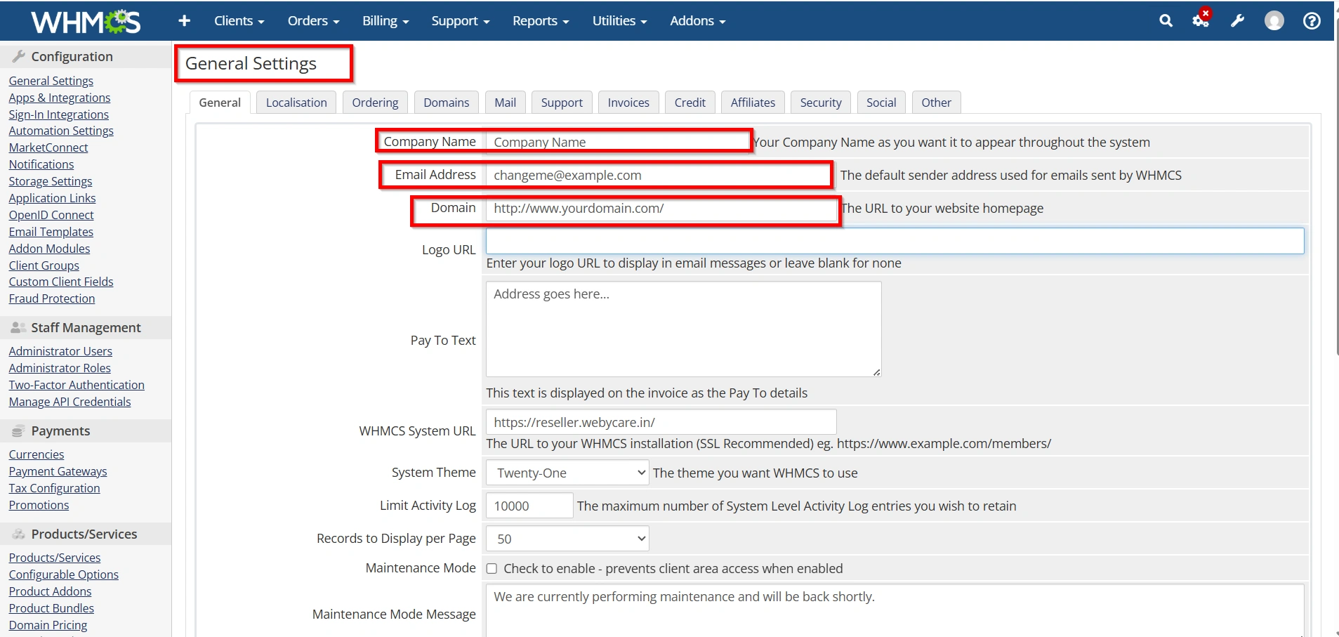Go to Notifications settings

(41, 164)
